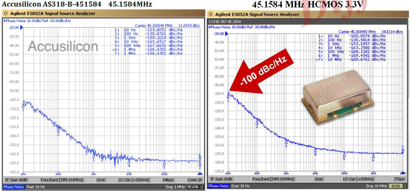The image size is (410, 191).
Task: Select marker 5 triangle on the left Accusilicon trace
Action: [164, 163]
